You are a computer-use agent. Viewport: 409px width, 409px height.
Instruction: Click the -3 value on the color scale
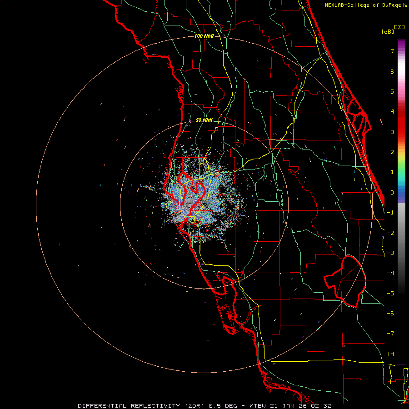[390, 253]
